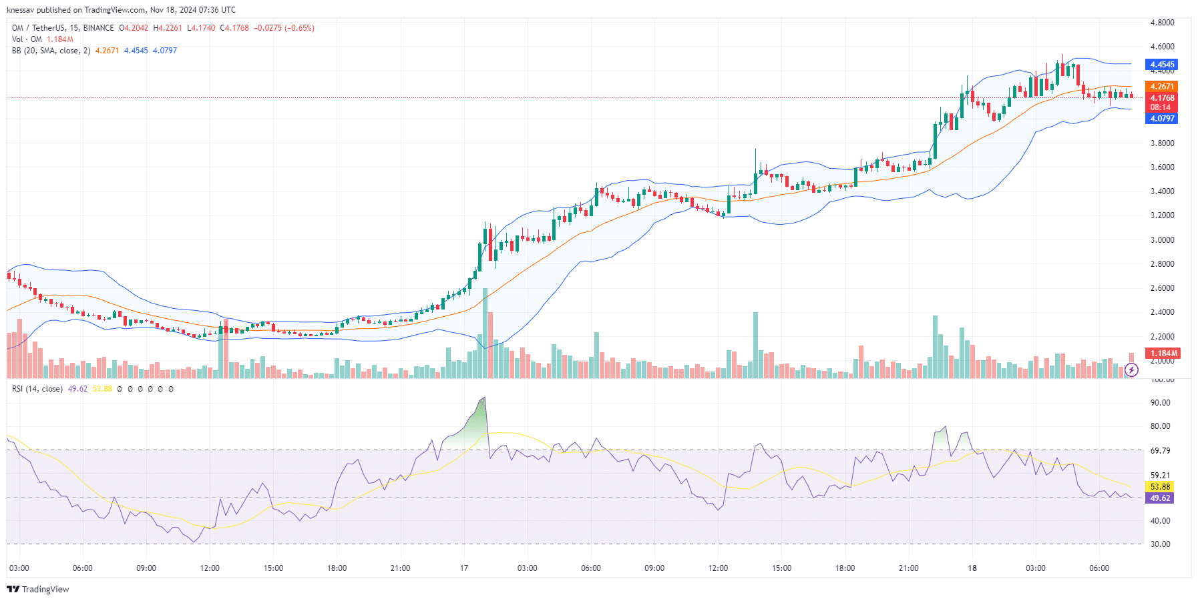
Task: Click the 12:00 label between 09:00 and 15:00 left
Action: click(x=210, y=568)
